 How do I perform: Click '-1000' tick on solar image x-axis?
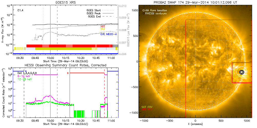[x=144, y=121]
